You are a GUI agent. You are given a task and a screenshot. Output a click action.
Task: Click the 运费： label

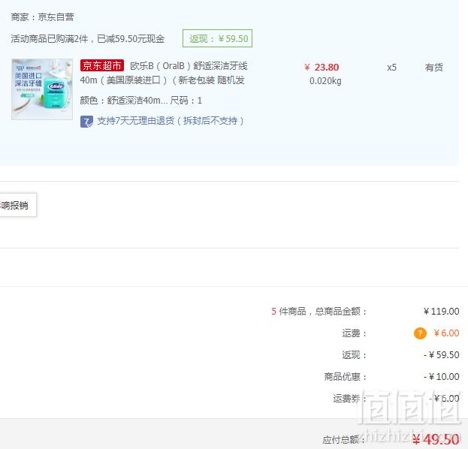click(355, 333)
